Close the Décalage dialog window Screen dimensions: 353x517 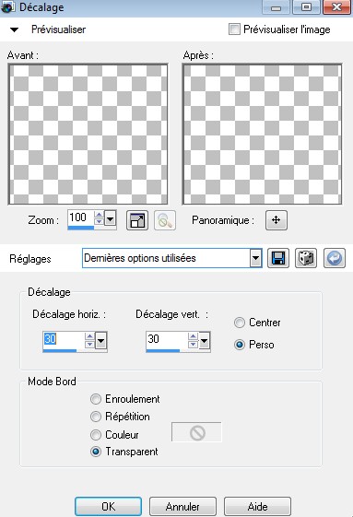(x=336, y=7)
